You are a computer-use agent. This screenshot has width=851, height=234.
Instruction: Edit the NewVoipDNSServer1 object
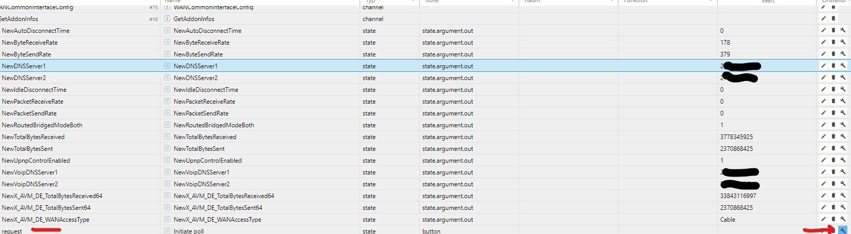(823, 172)
